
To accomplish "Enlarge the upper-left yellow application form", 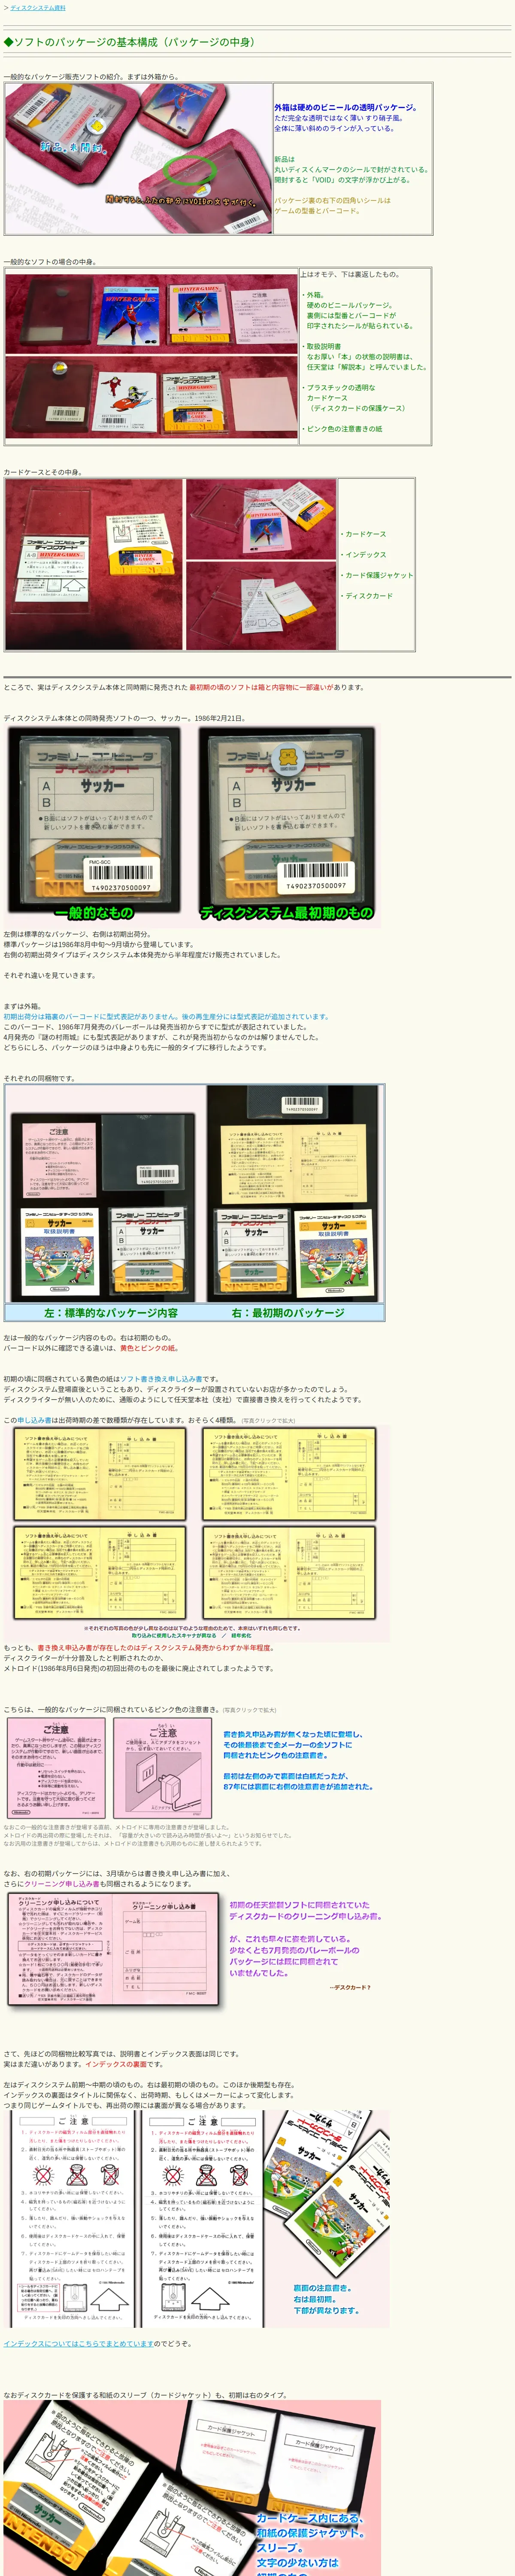I will [x=99, y=1473].
